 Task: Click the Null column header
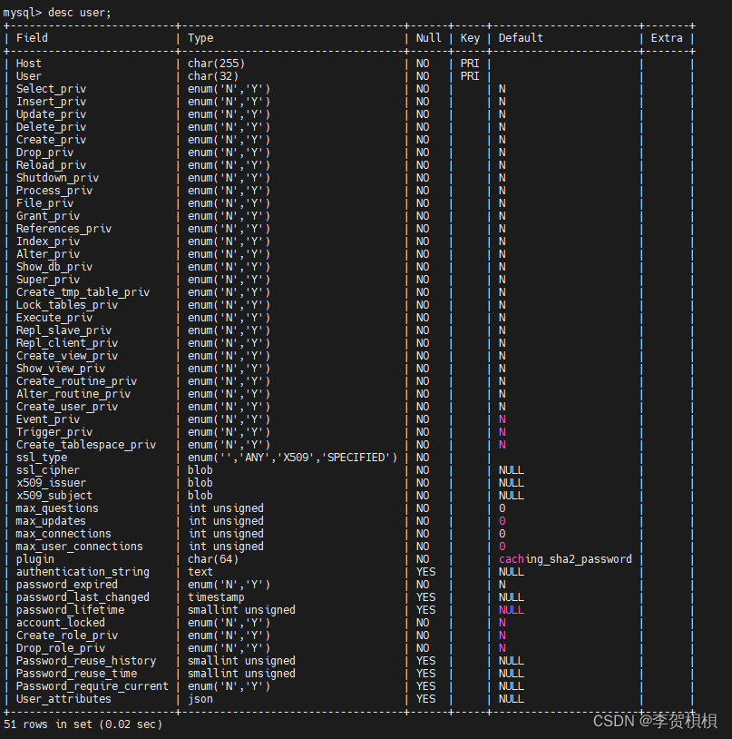(428, 38)
